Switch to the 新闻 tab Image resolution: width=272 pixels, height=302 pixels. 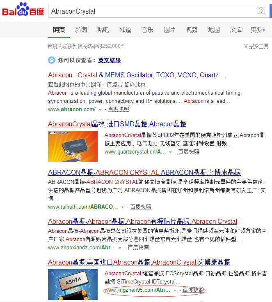81,30
